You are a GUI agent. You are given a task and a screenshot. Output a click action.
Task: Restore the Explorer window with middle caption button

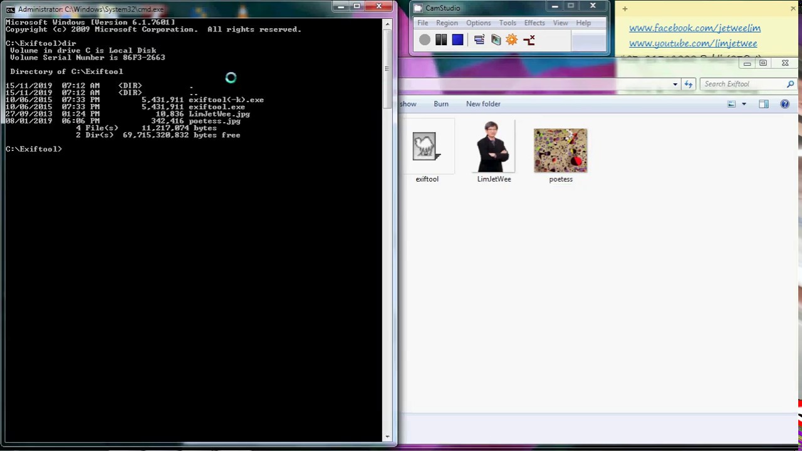coord(763,63)
